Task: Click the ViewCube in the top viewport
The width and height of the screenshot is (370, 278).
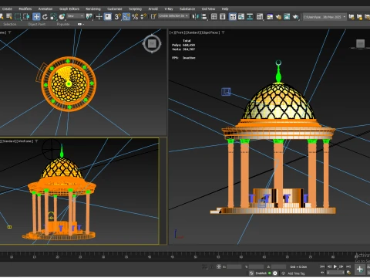Action: pyautogui.click(x=152, y=43)
